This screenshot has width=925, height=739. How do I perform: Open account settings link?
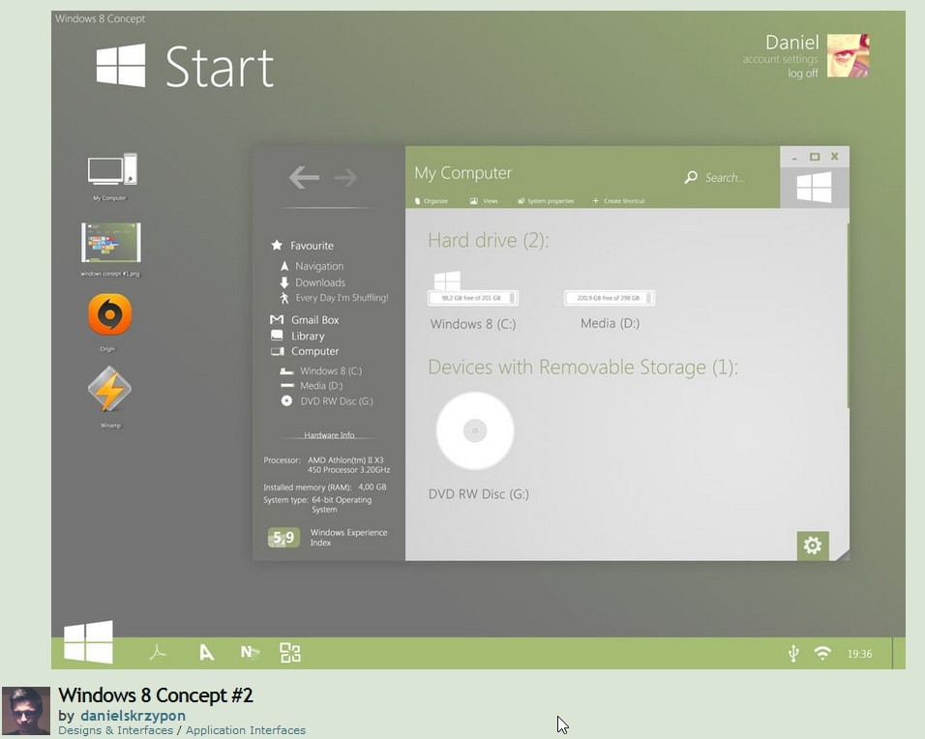(x=780, y=59)
